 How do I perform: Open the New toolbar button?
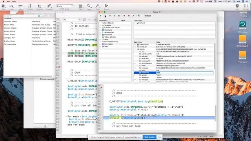tap(4, 7)
